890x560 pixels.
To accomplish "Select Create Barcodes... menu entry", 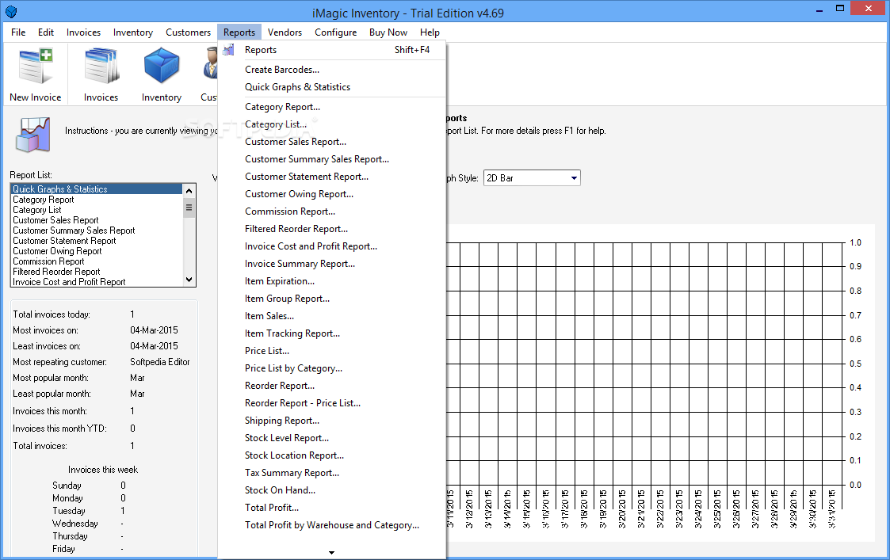I will (x=332, y=70).
